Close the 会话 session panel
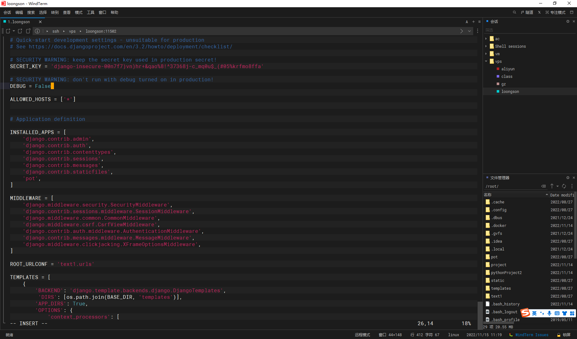577x339 pixels. 574,22
